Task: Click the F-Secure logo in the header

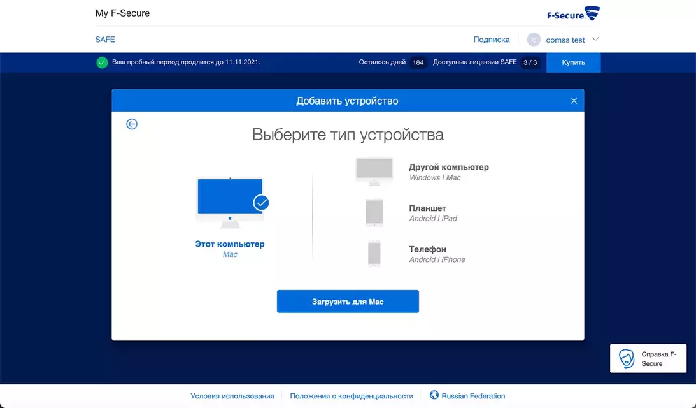Action: (x=573, y=14)
